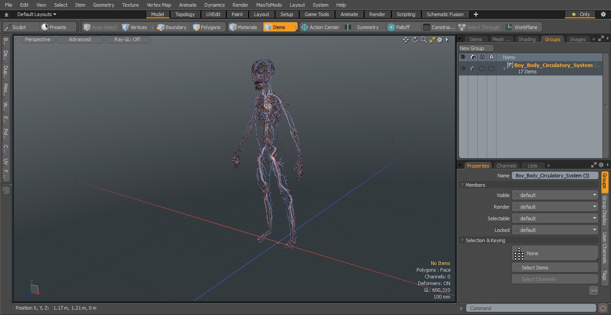Screen dimensions: 611x315
Task: Toggle the second checkbox in Boy_Body_Circulatory_System row
Action: coord(491,68)
